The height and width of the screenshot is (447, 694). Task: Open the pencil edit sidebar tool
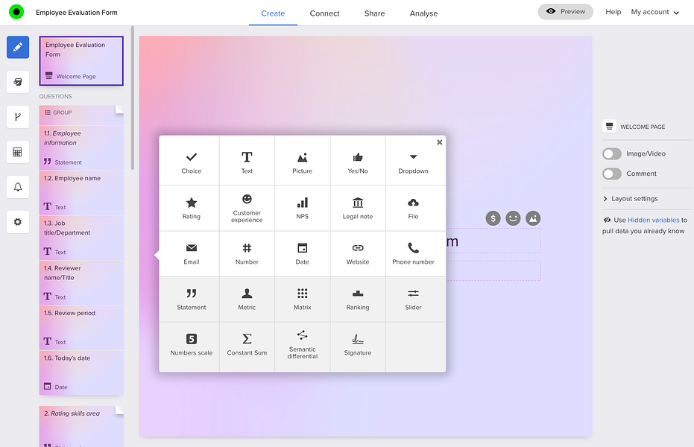(x=18, y=47)
